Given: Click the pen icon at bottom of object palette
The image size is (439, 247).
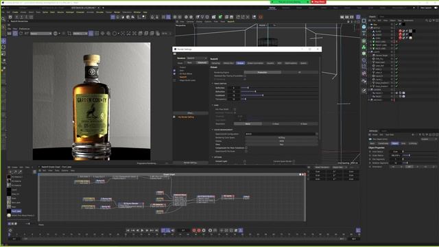Looking at the screenshot, I should (x=364, y=91).
